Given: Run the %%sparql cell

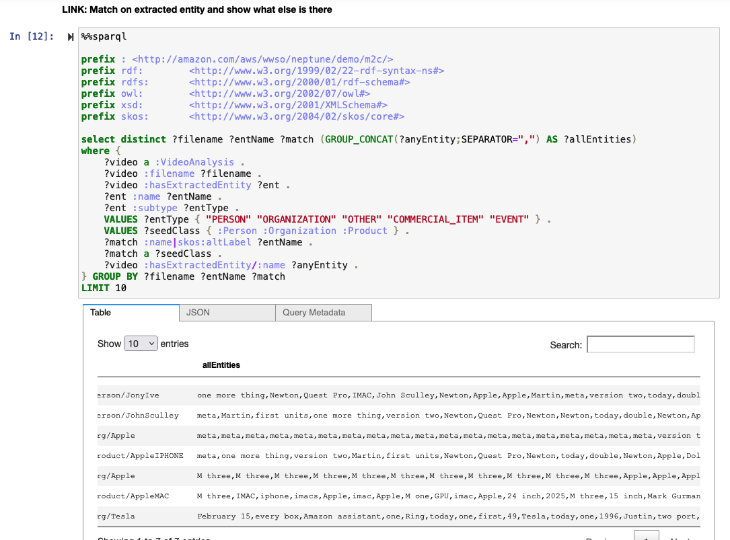Looking at the screenshot, I should (x=71, y=37).
